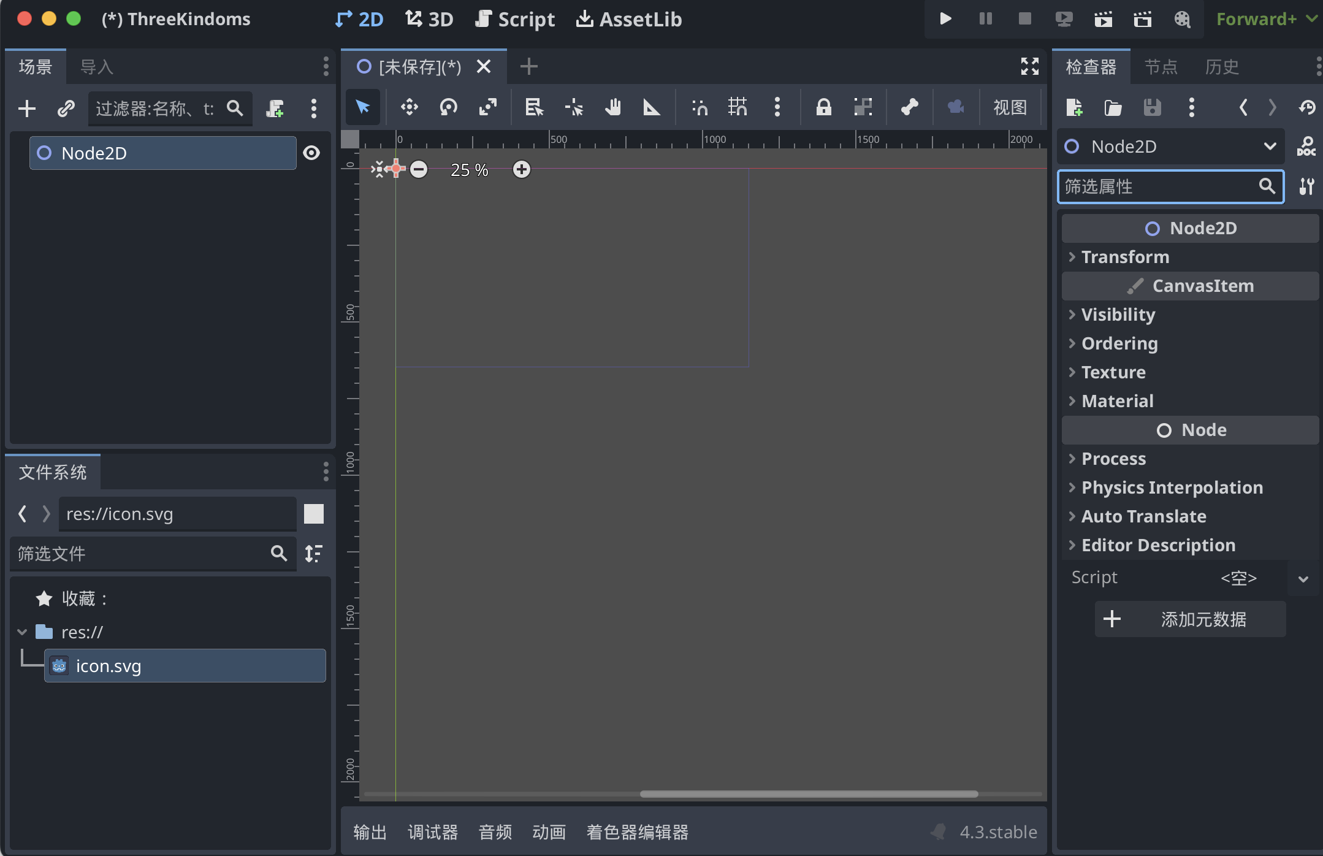The height and width of the screenshot is (856, 1323).
Task: Group the selected node's children
Action: click(863, 107)
